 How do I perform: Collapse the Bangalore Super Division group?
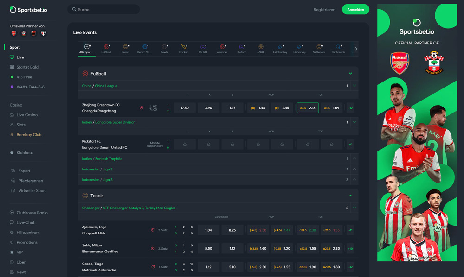[x=354, y=122]
